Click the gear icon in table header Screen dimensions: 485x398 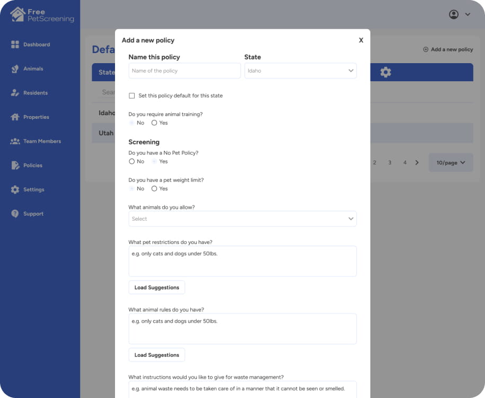tap(385, 72)
